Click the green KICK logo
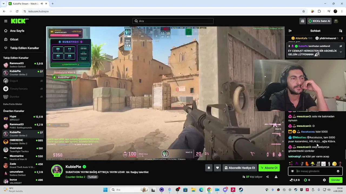This screenshot has height=194, width=346. click(x=19, y=21)
